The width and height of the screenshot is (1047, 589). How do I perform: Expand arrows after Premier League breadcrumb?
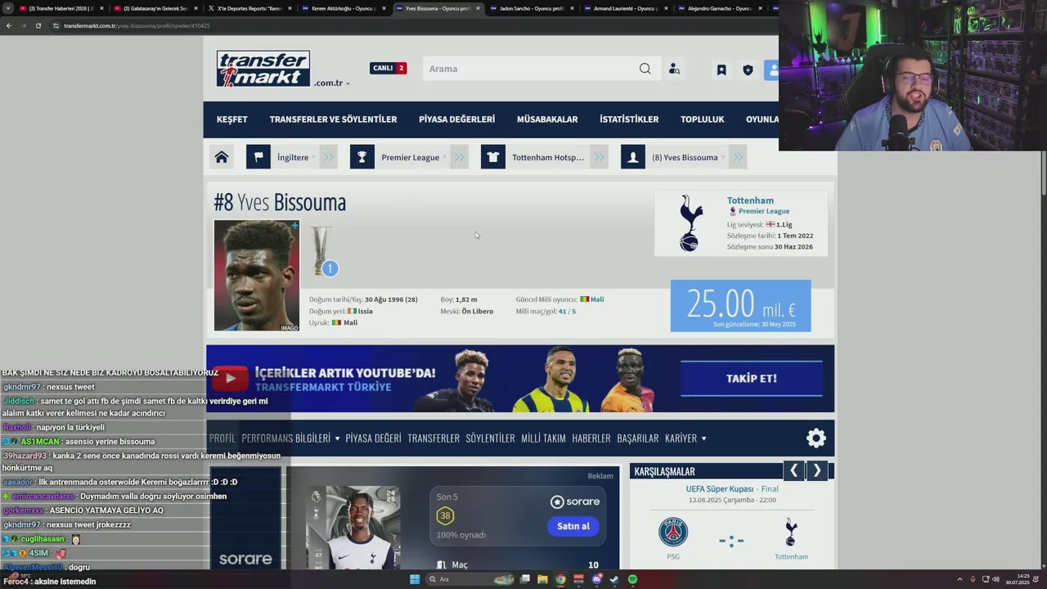click(459, 157)
